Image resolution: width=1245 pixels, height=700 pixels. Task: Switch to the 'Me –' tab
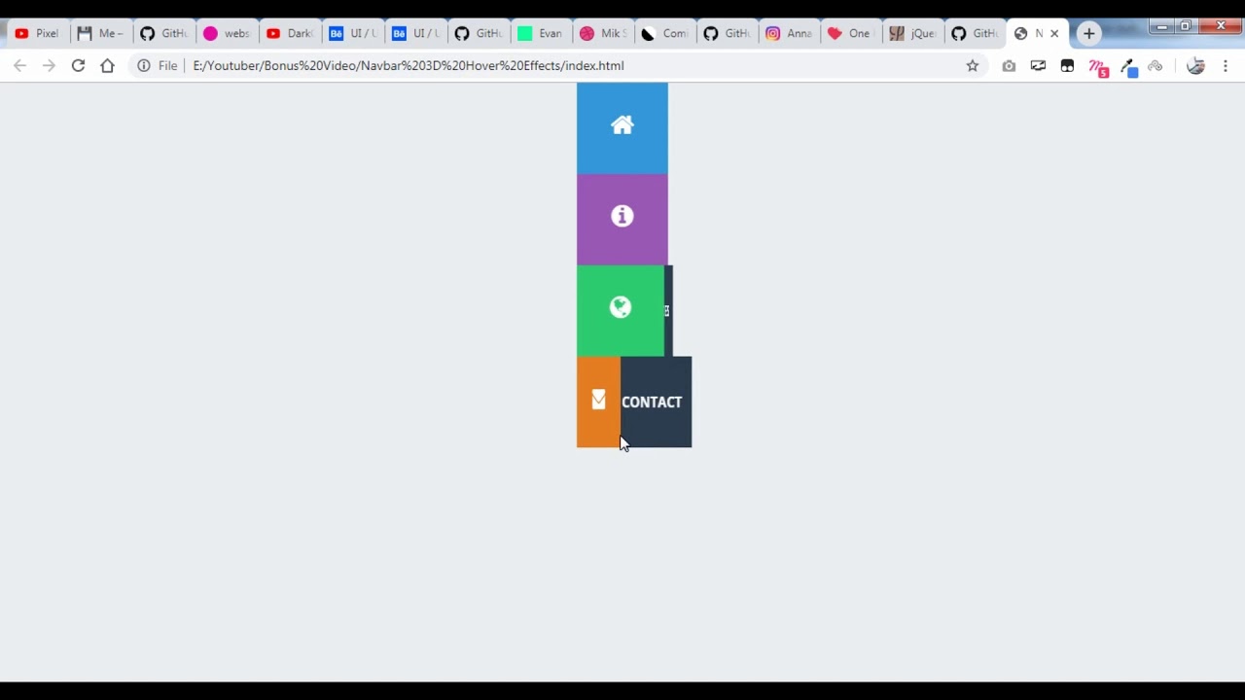tap(100, 33)
